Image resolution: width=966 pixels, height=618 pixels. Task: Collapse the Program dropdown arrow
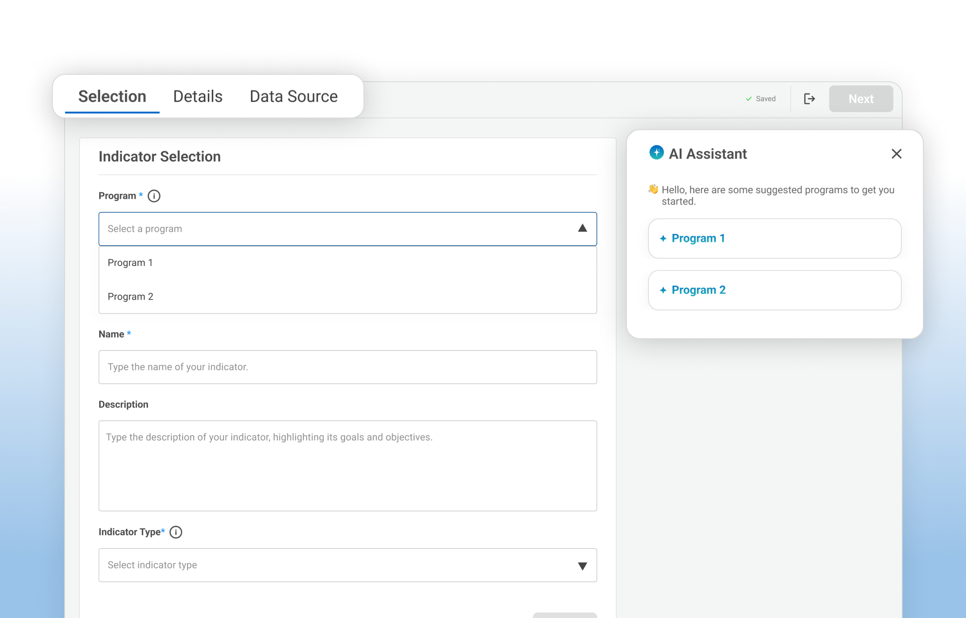click(x=582, y=228)
